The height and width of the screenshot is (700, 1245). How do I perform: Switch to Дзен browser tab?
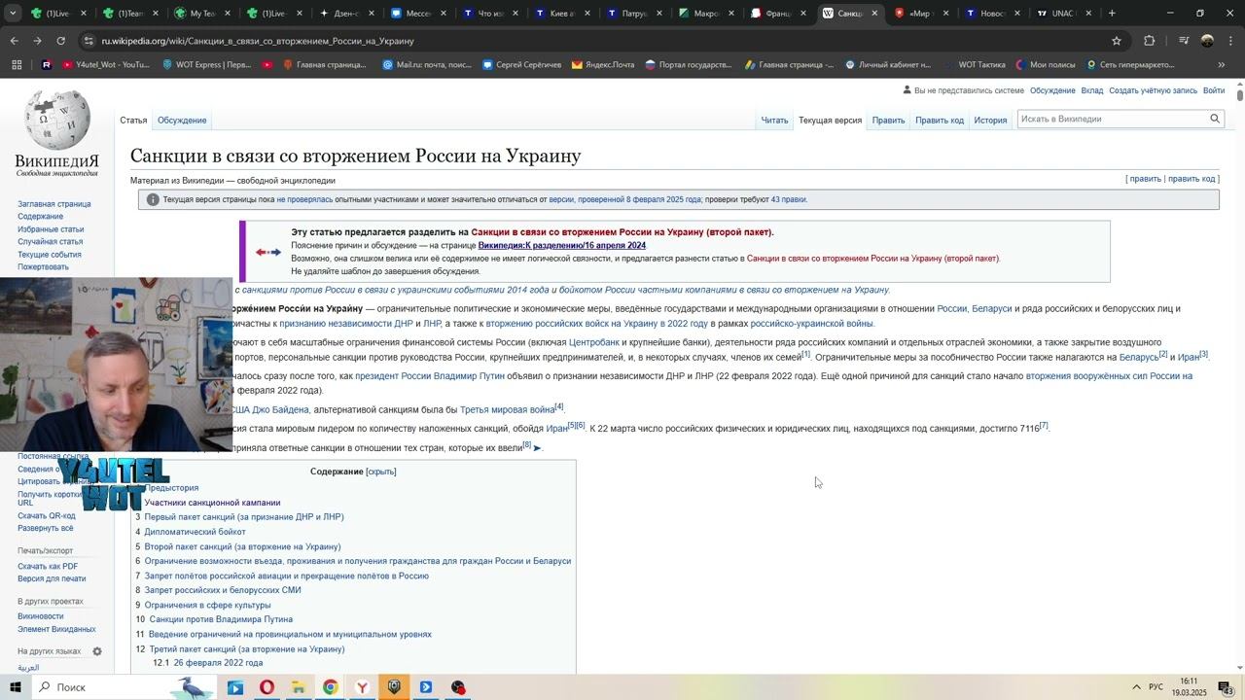(345, 14)
